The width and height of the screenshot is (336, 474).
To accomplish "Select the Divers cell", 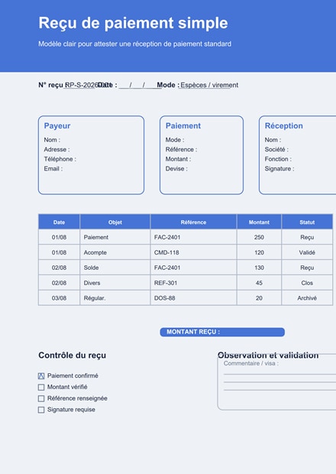I will 115,283.
